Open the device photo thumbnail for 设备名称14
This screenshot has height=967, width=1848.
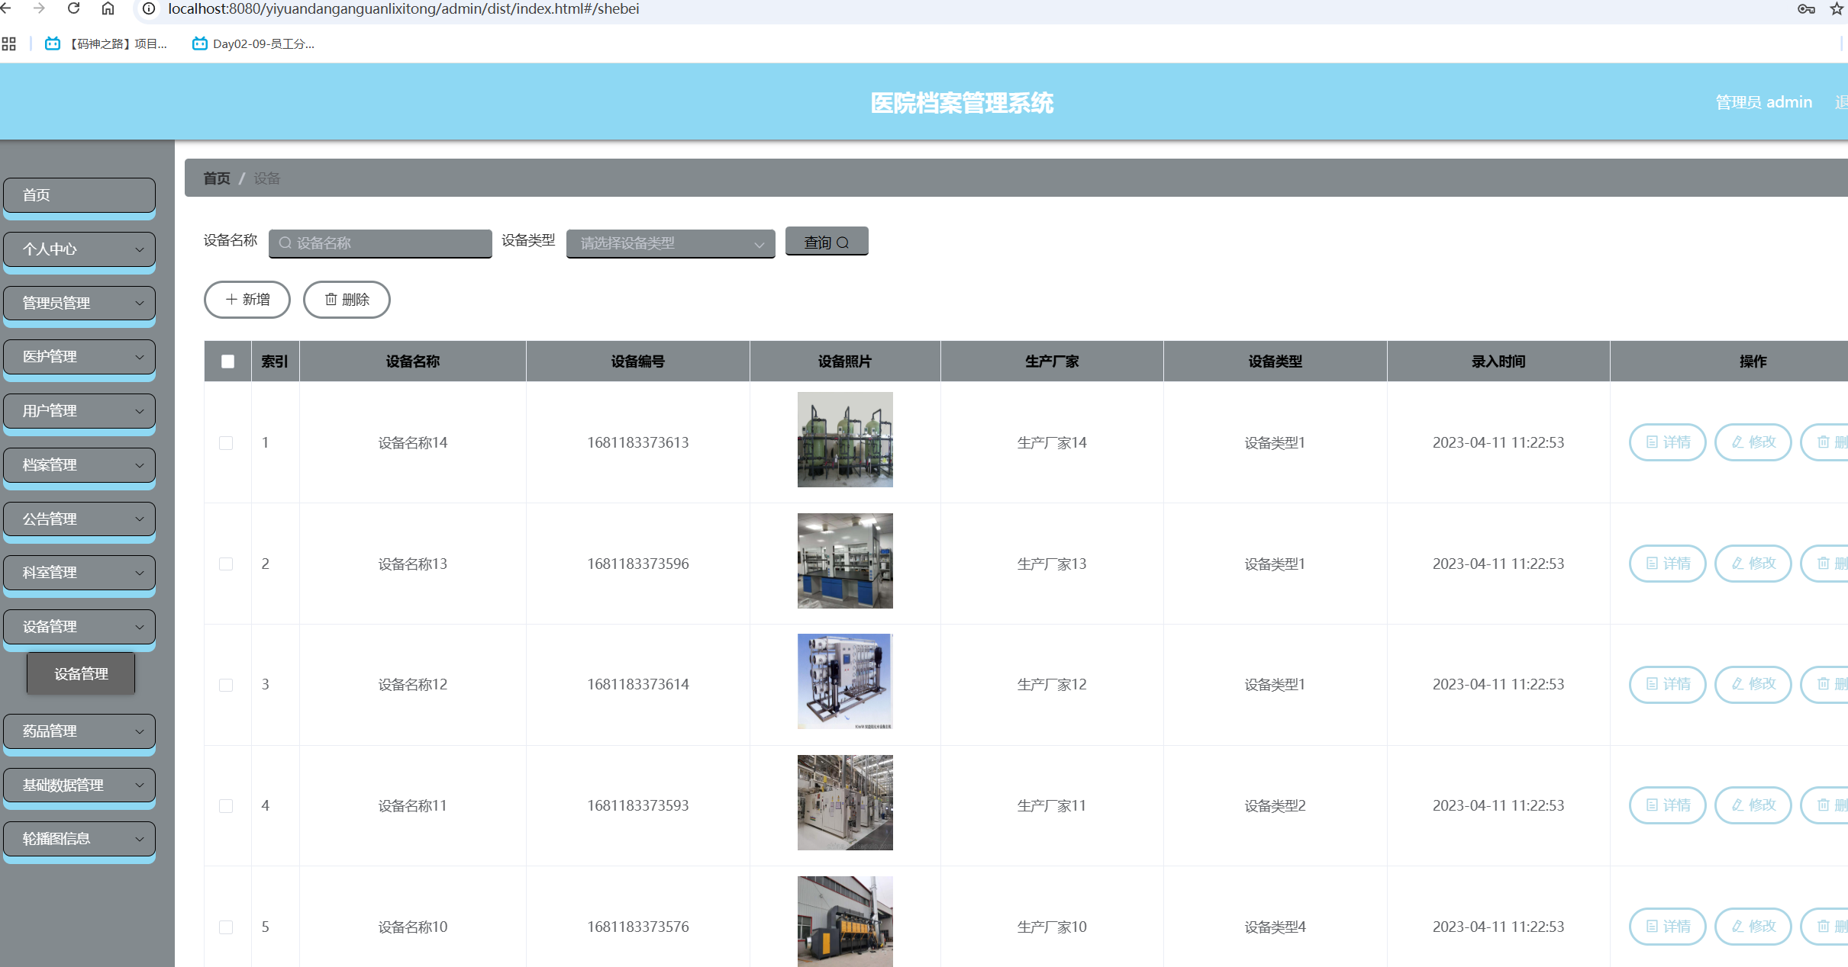tap(845, 439)
